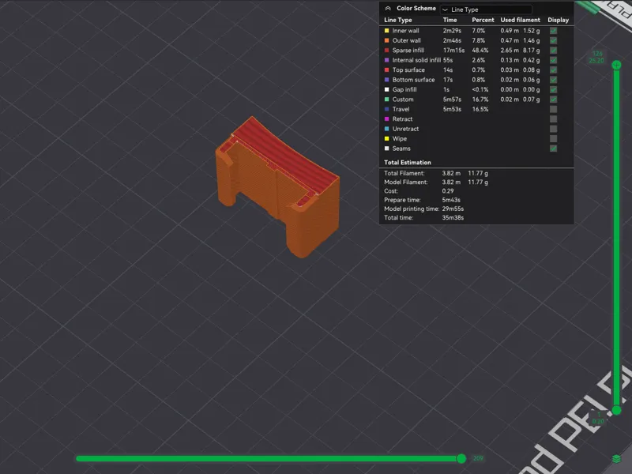Click the purple Internal solid infill swatch
Viewport: 632px width, 474px height.
click(x=386, y=60)
